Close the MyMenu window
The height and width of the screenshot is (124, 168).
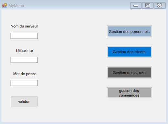point(160,5)
